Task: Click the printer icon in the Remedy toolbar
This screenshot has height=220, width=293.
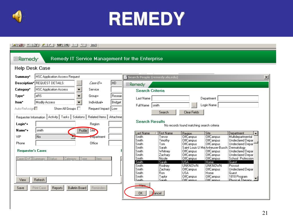Action: (x=60, y=45)
